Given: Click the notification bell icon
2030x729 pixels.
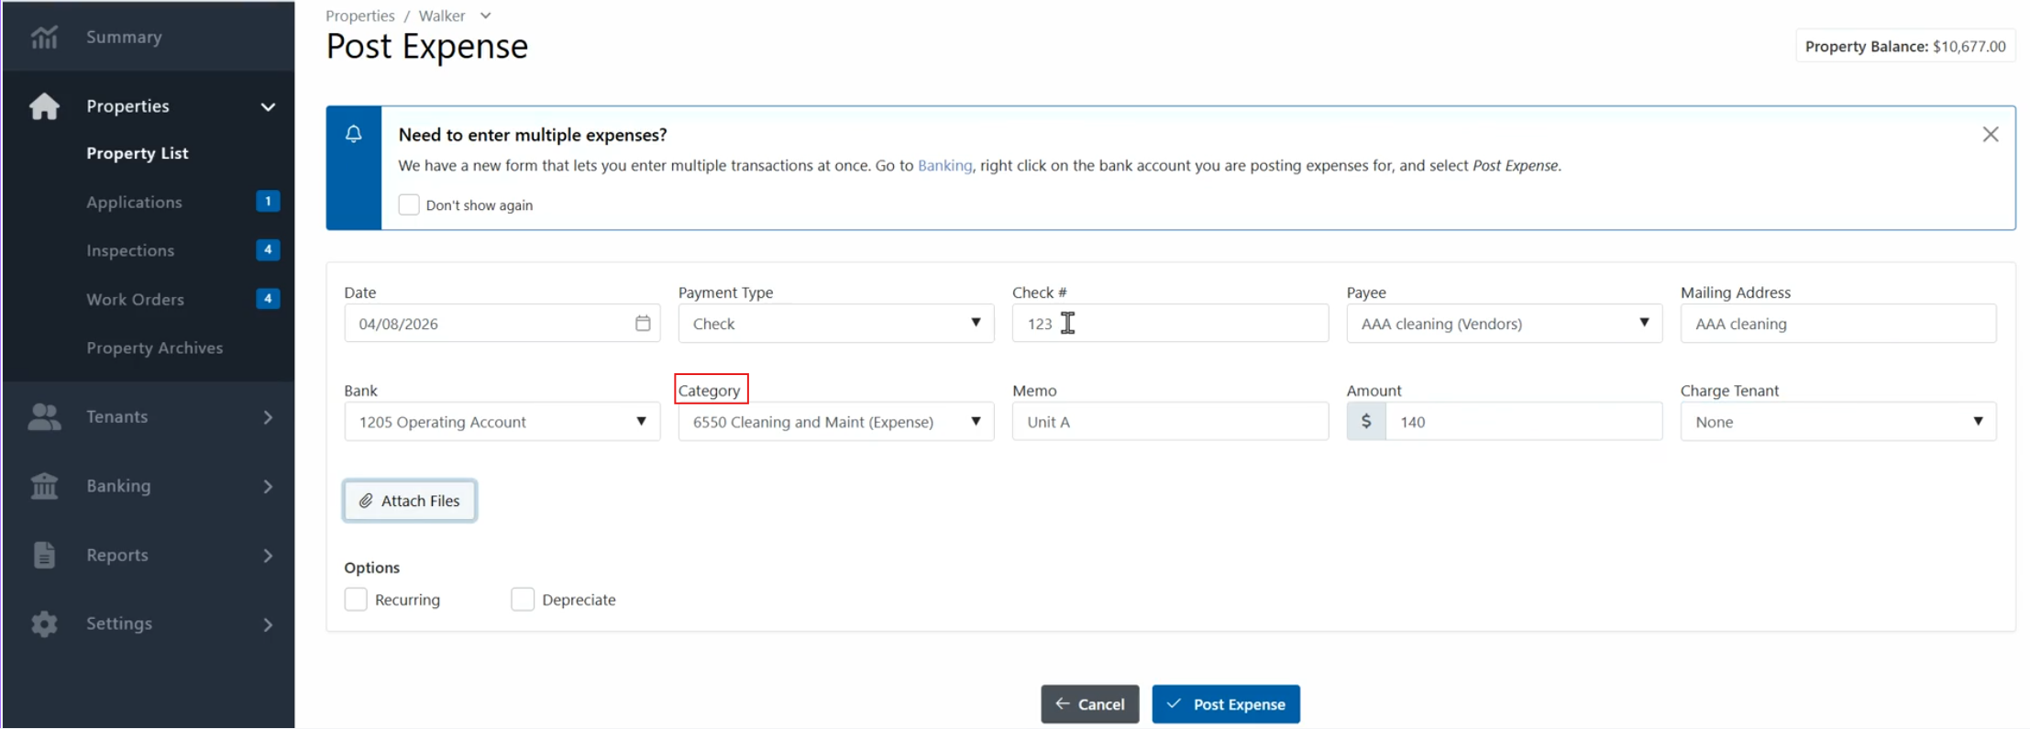Looking at the screenshot, I should point(354,135).
